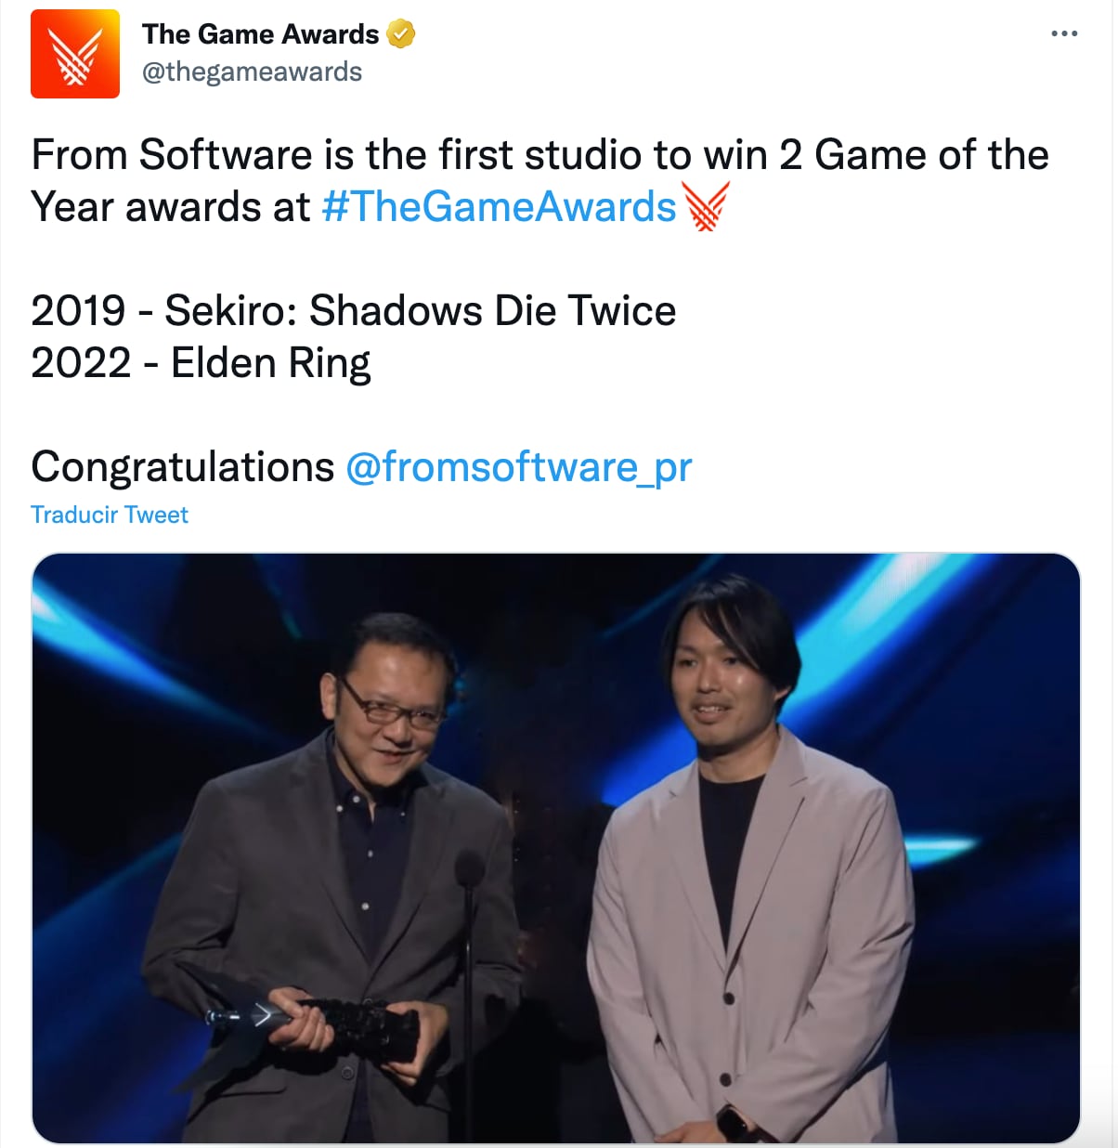Click the display name "The Game Awards"
Viewport: 1118px width, 1148px height.
pyautogui.click(x=263, y=33)
